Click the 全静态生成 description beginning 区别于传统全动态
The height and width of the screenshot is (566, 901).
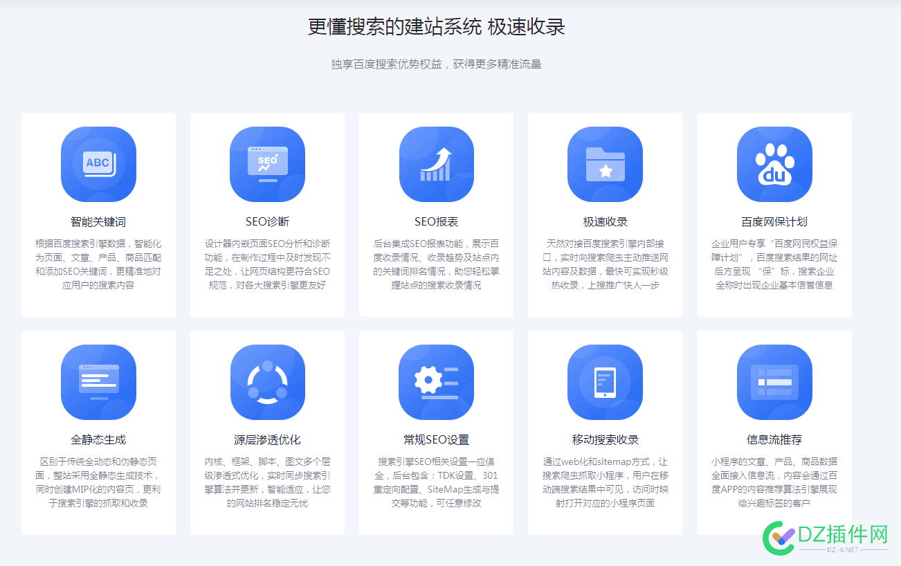(98, 482)
